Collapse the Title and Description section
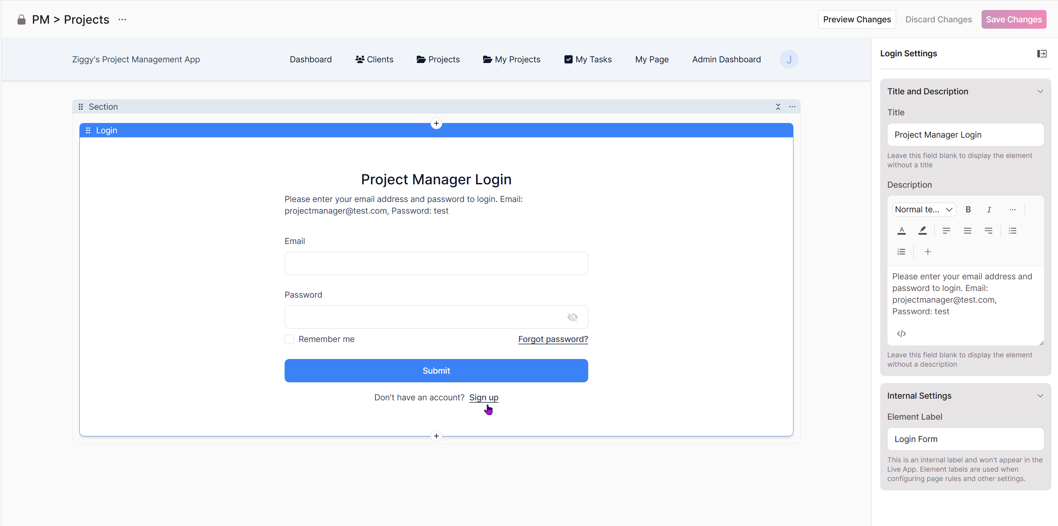 1040,91
